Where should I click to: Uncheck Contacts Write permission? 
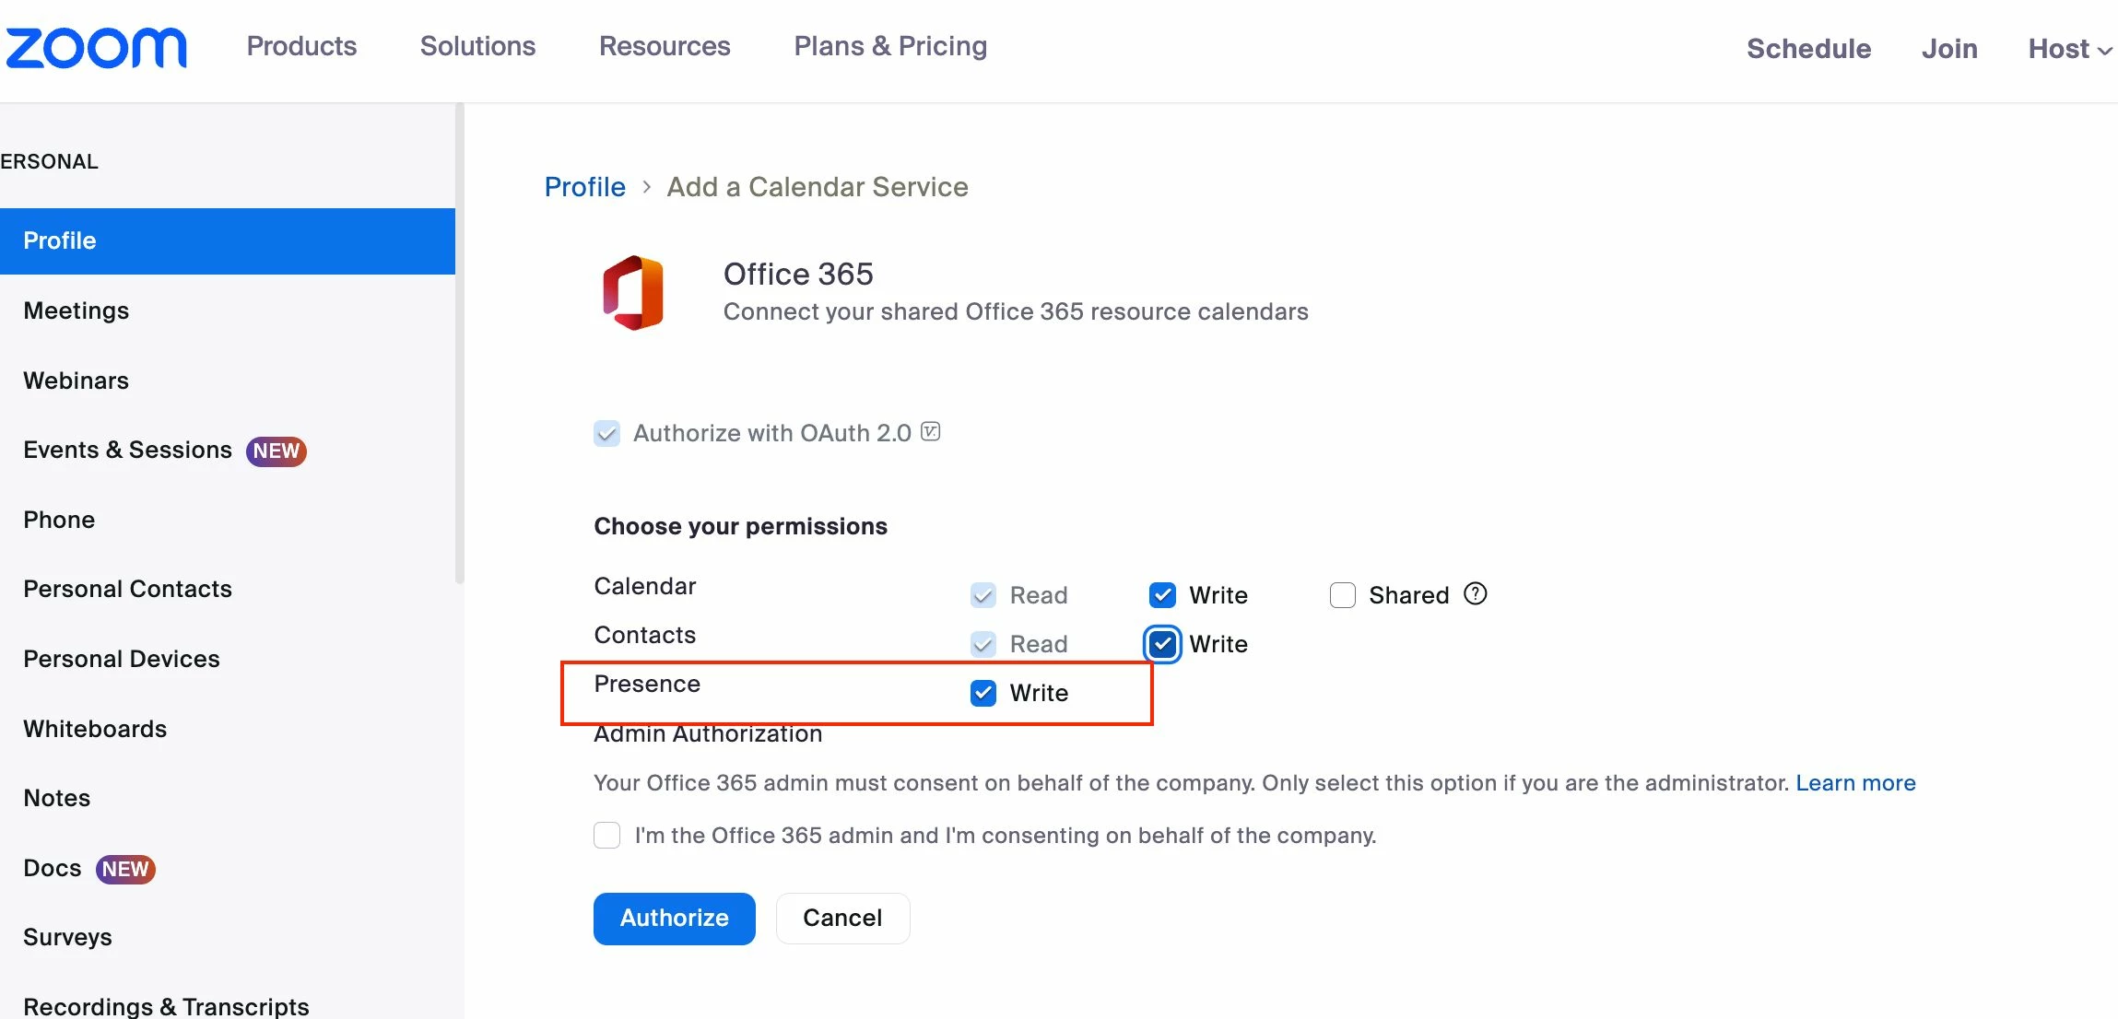1162,644
